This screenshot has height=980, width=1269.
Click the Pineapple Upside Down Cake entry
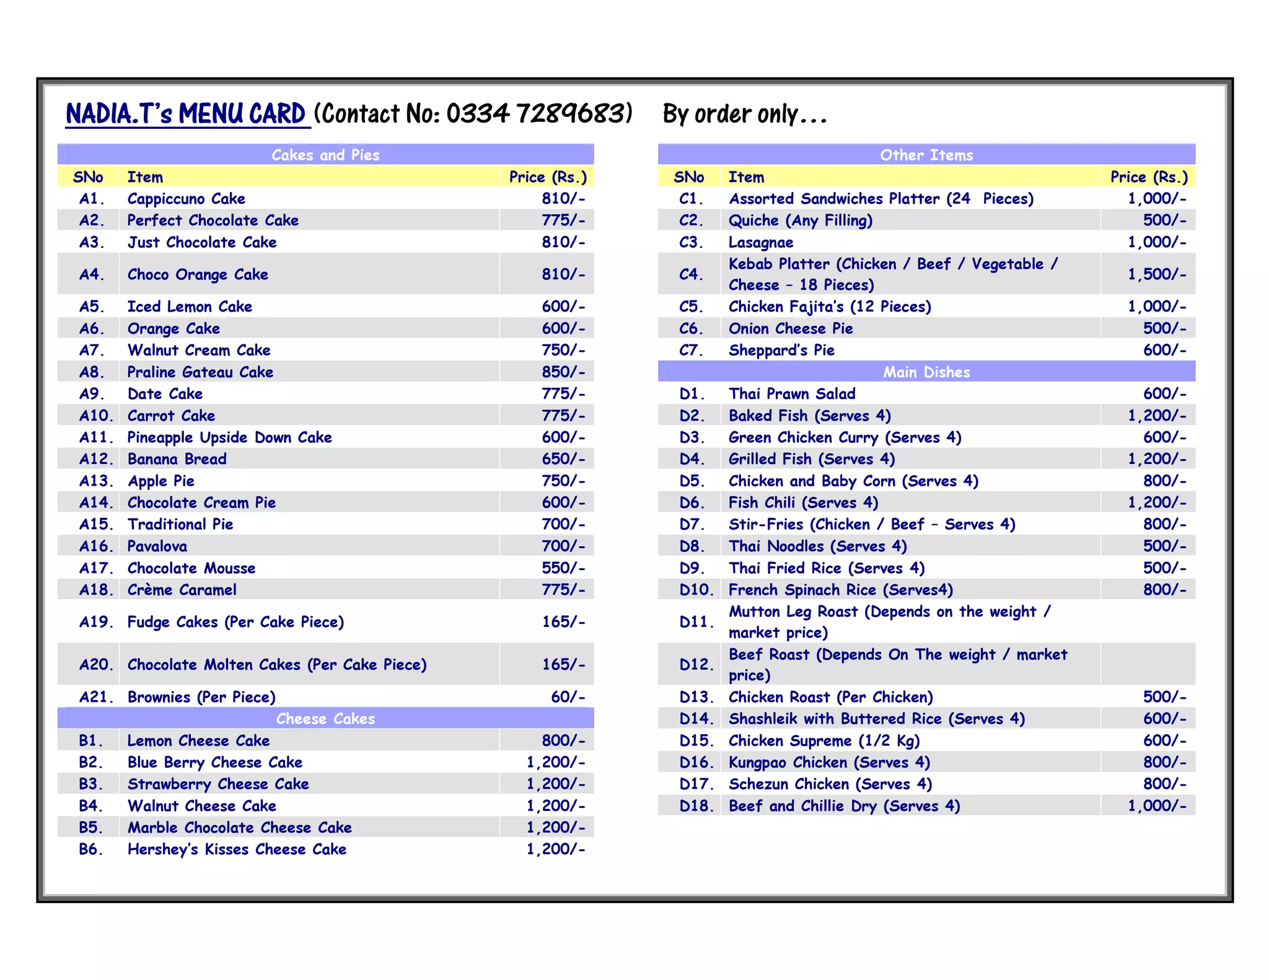pos(229,437)
